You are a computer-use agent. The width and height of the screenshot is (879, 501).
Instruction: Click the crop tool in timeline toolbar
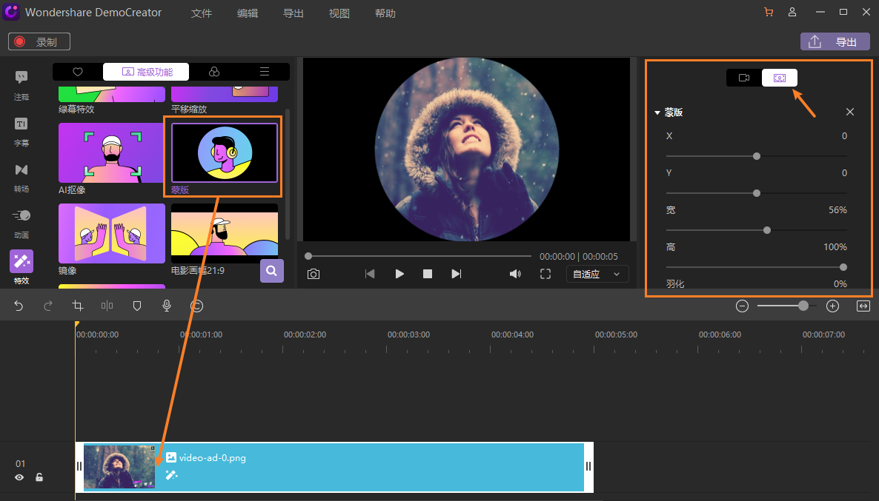point(78,306)
